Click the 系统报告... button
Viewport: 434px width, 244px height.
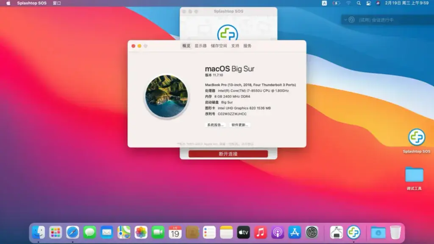coord(215,125)
